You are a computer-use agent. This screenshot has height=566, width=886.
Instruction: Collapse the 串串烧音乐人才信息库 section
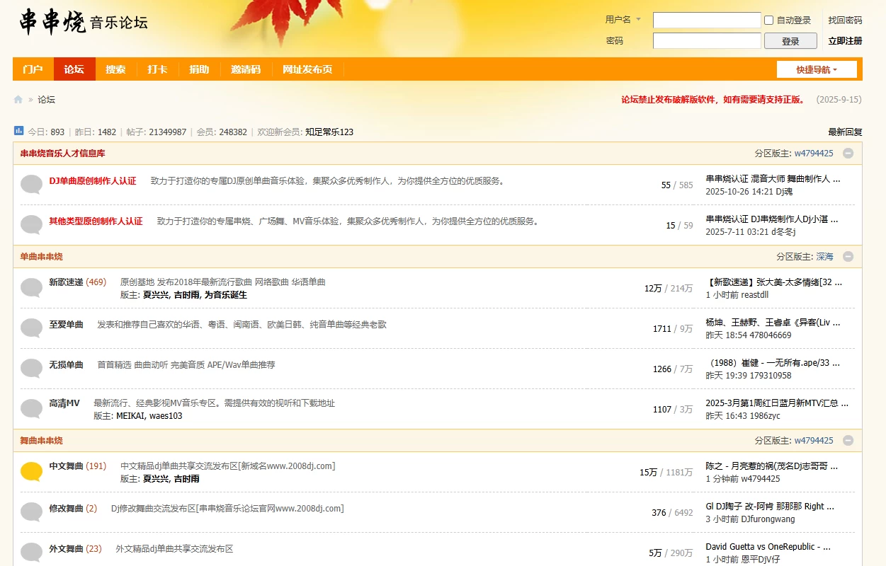[847, 153]
